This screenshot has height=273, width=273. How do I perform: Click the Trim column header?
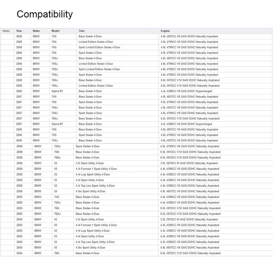[82, 31]
